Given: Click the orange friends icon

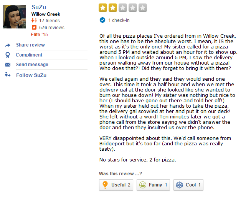Looking at the screenshot, I should (x=34, y=20).
